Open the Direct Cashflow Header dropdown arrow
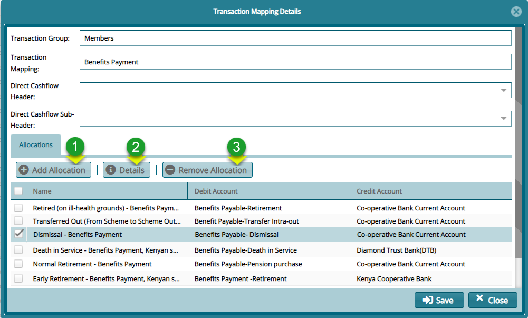The image size is (528, 318). coord(503,90)
